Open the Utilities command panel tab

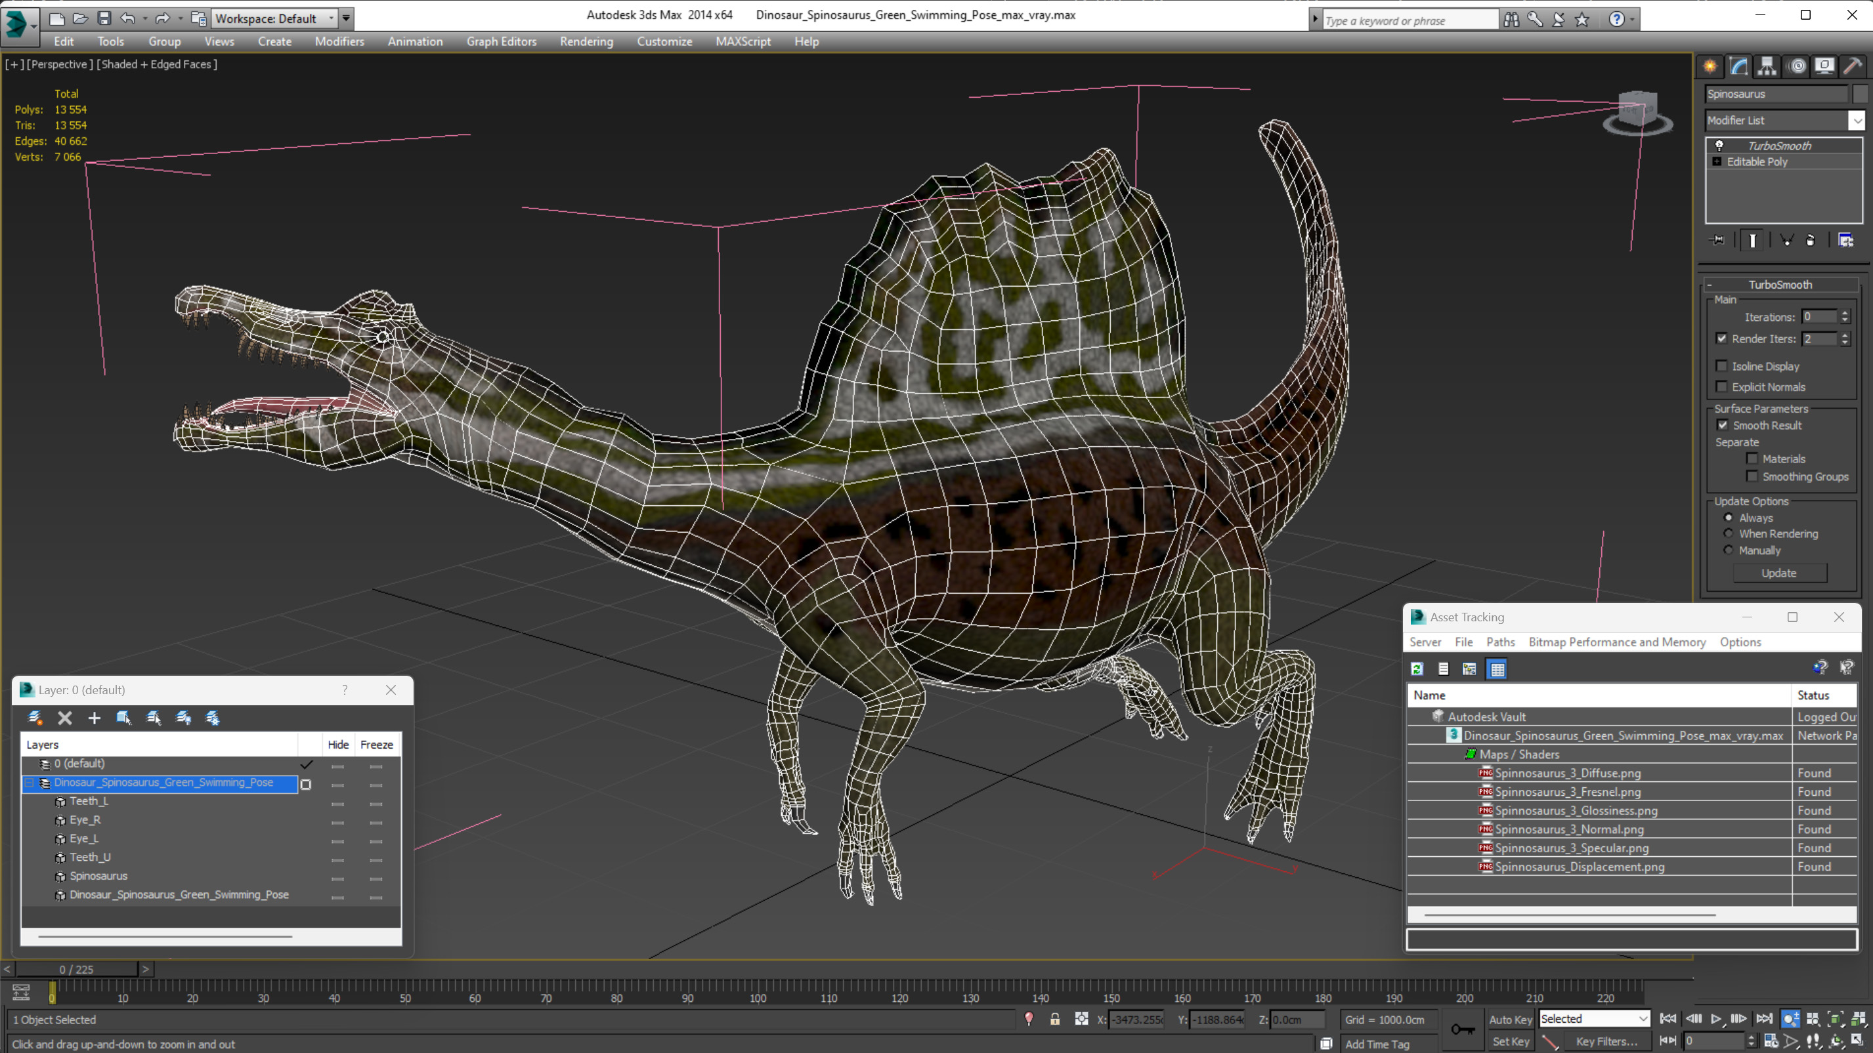pos(1853,66)
